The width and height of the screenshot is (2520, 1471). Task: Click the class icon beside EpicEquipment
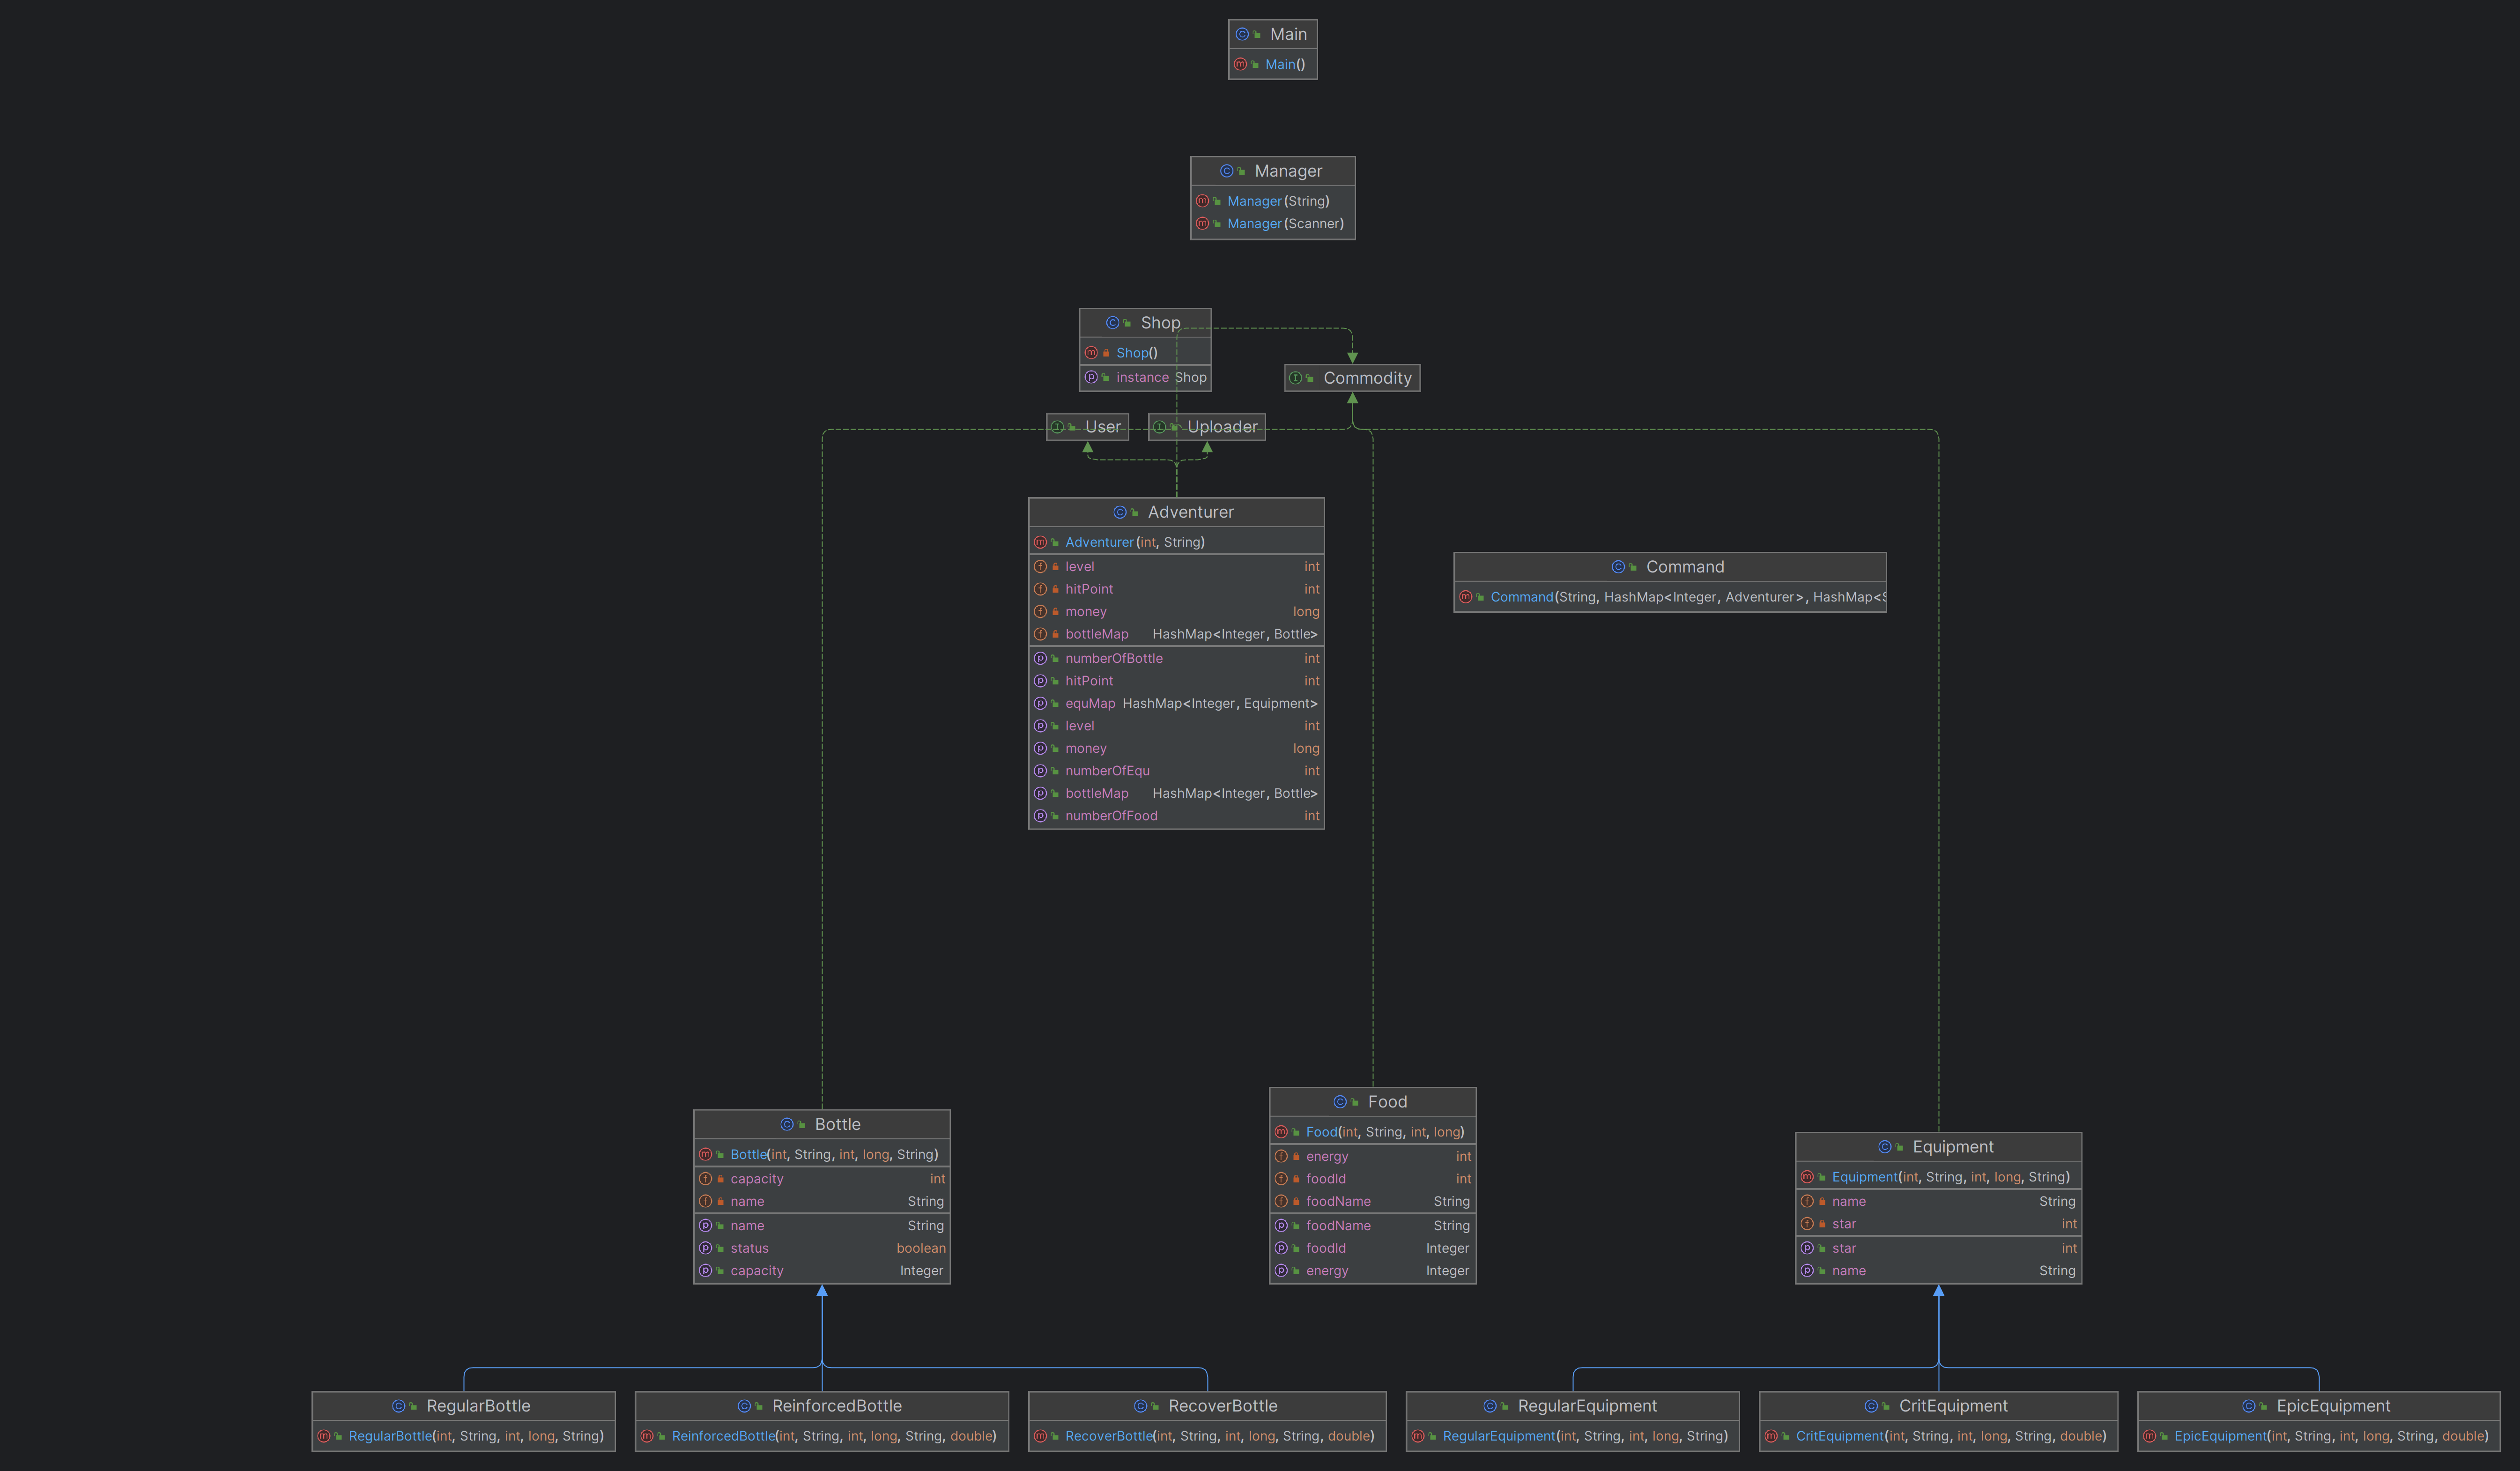(x=2248, y=1406)
